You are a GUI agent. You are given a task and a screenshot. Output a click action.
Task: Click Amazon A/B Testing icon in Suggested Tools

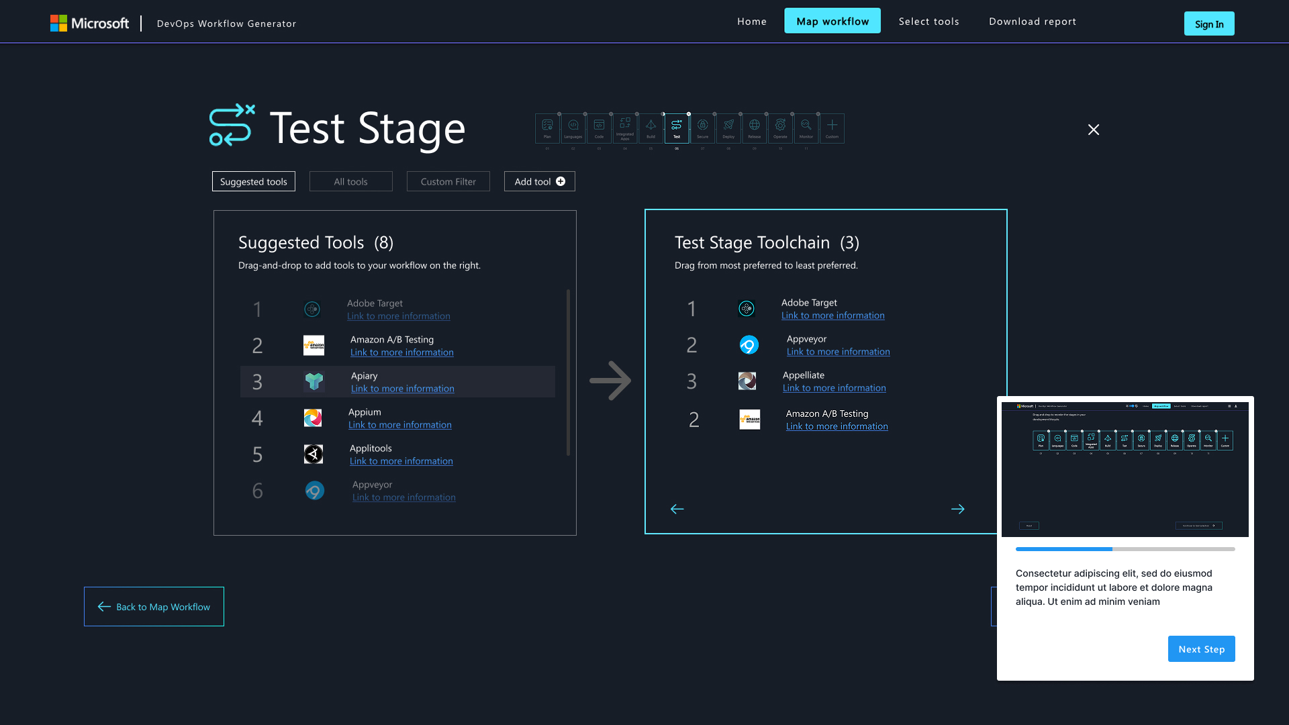point(314,345)
